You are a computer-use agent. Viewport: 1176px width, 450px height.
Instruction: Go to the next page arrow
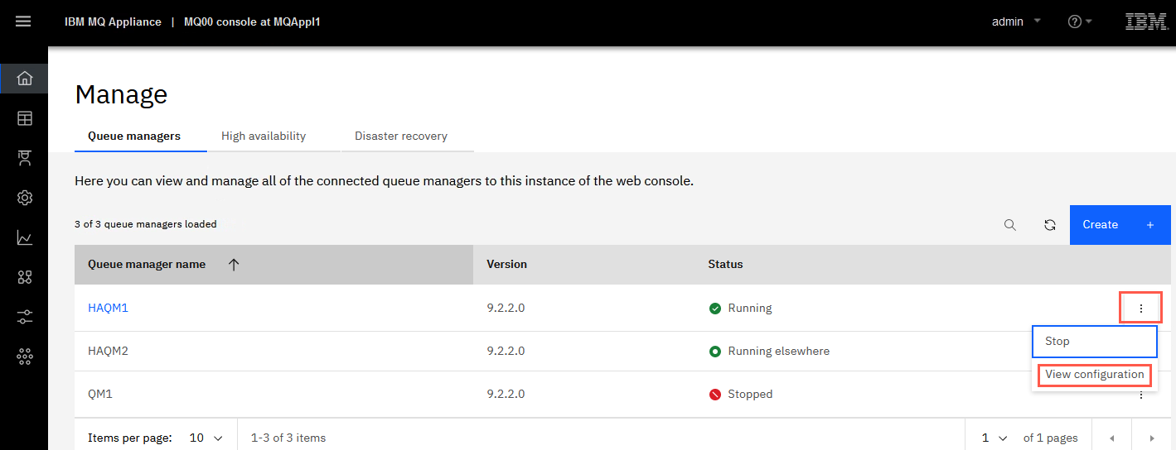click(x=1152, y=438)
